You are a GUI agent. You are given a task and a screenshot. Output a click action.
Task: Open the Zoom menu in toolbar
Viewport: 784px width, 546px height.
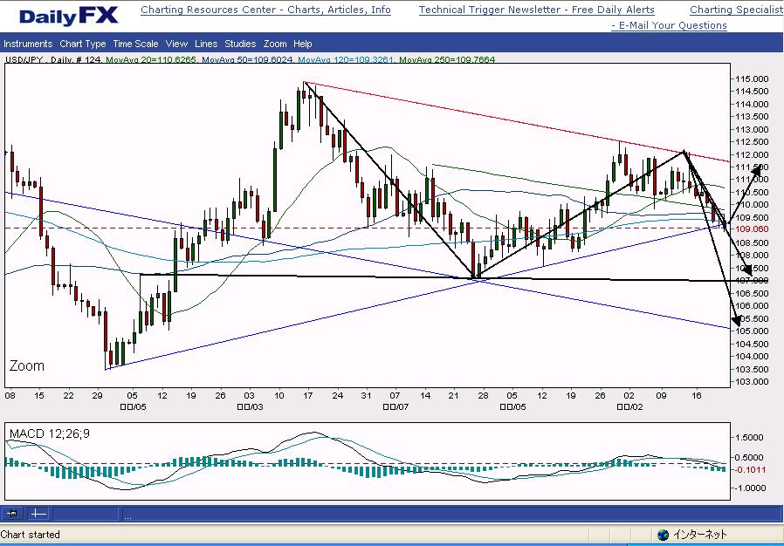point(275,44)
